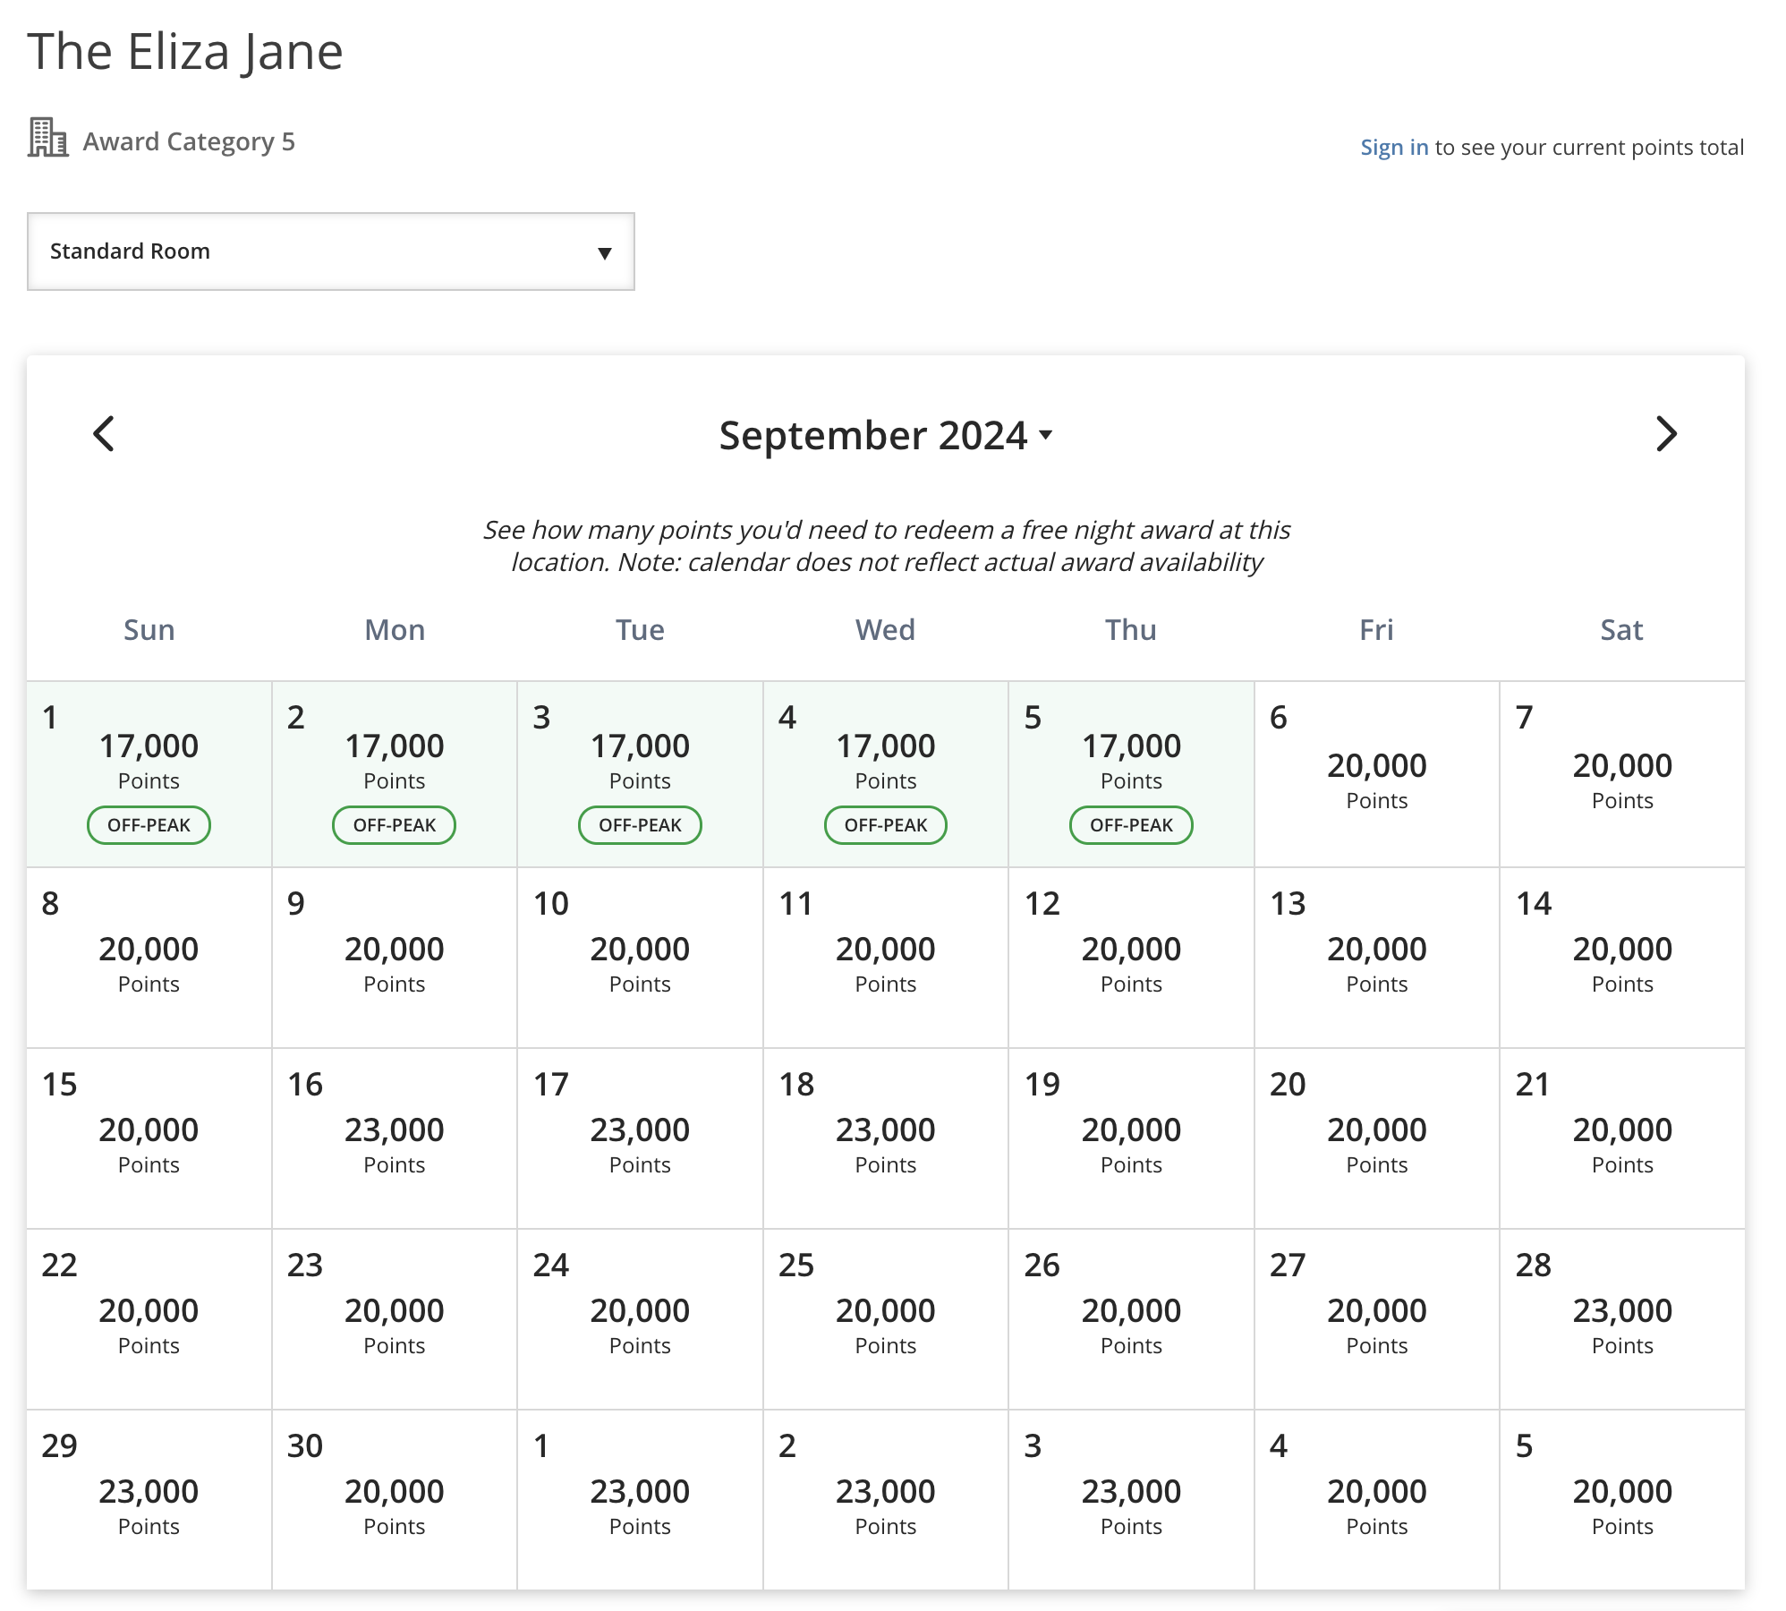Click the OFF-PEAK badge on September 1

[x=149, y=825]
